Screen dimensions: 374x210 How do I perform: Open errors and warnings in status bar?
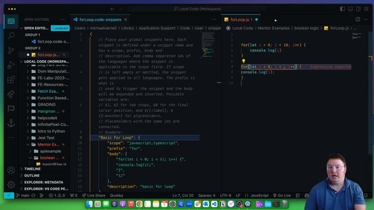tap(57, 195)
